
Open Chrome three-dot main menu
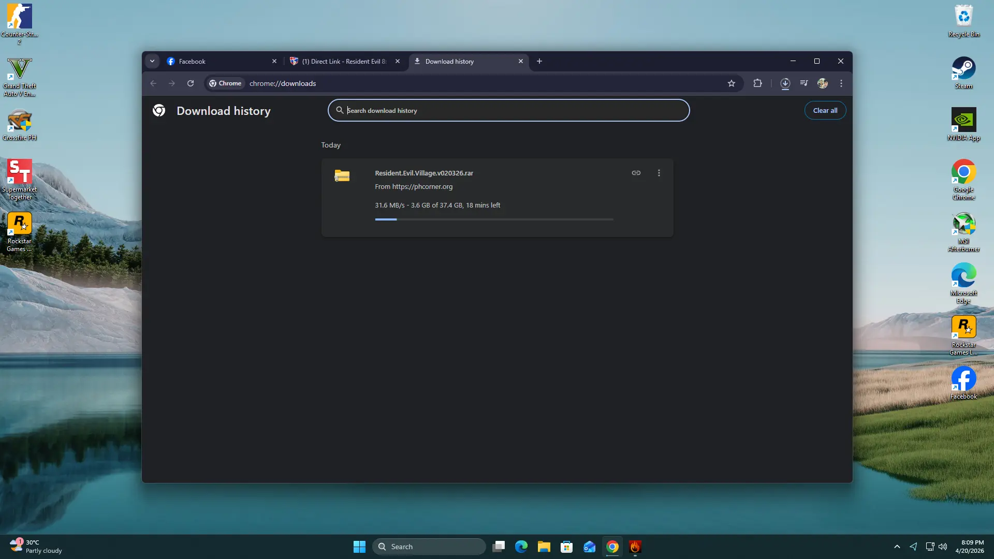(841, 83)
